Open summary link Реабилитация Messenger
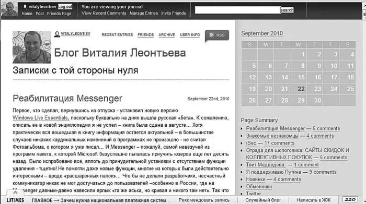The width and height of the screenshot is (366, 204). 276,128
